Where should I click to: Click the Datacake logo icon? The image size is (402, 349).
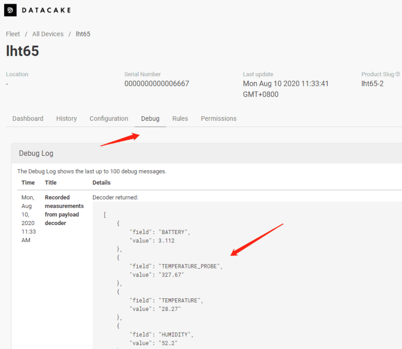(x=10, y=10)
